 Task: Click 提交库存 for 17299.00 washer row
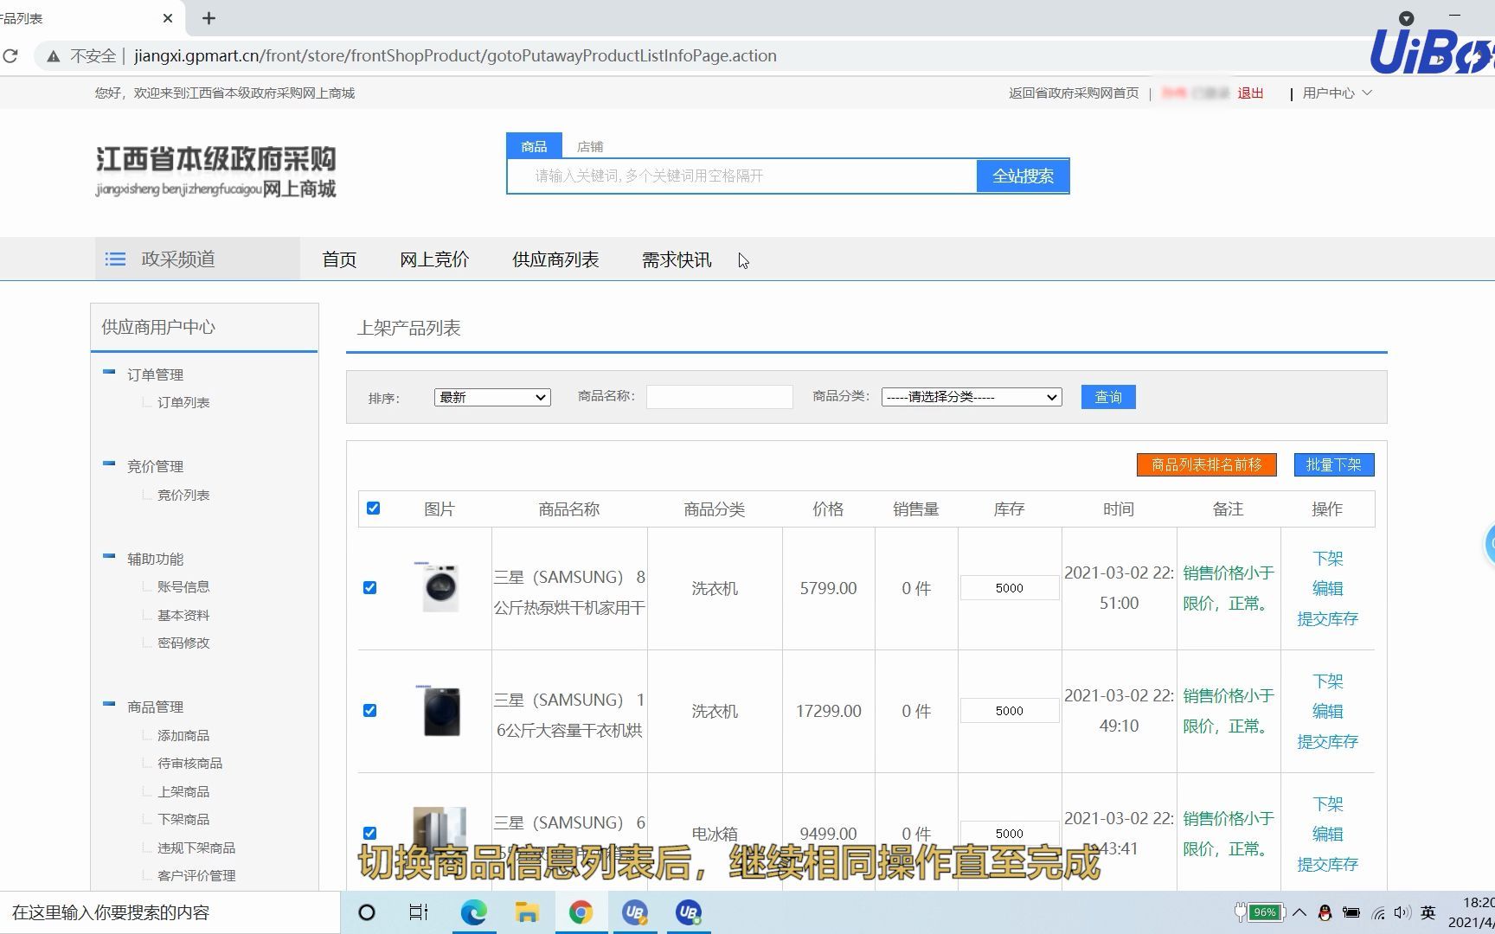point(1327,742)
